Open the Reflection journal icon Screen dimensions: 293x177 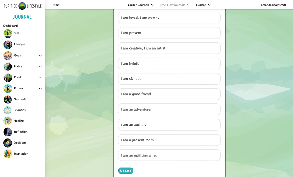8,132
